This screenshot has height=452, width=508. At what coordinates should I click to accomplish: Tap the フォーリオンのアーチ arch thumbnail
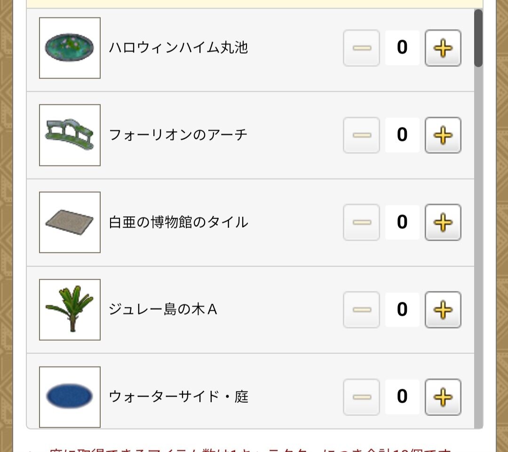click(70, 135)
